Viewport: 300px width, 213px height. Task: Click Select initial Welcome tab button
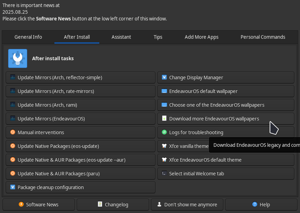point(225,174)
